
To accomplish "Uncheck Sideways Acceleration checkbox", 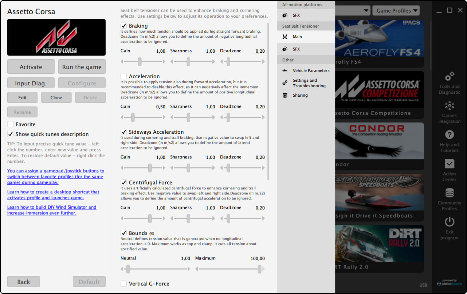I will [124, 132].
